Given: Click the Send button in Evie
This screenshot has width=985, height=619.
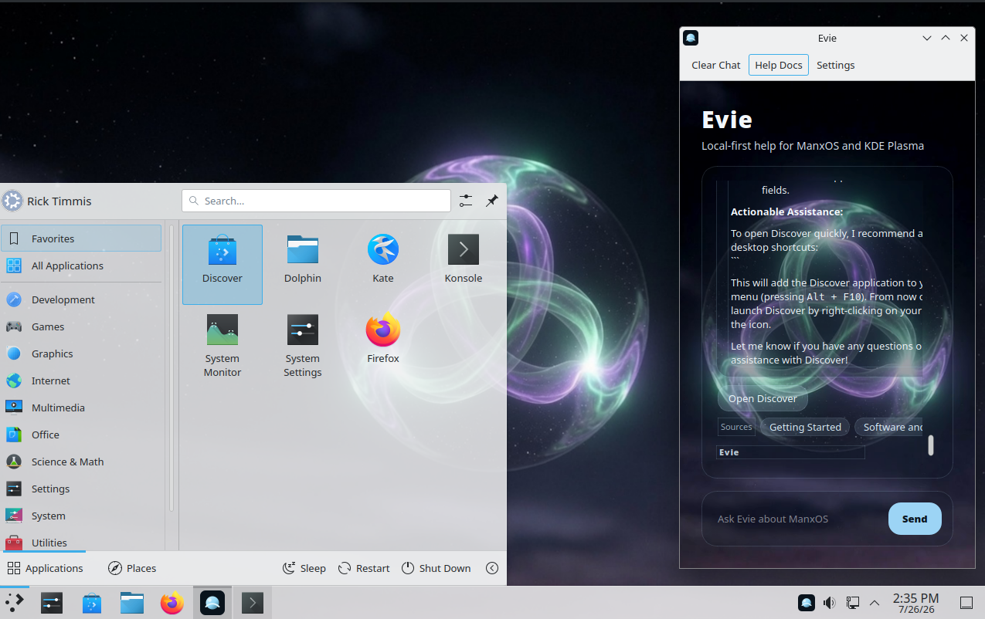Looking at the screenshot, I should (x=915, y=519).
